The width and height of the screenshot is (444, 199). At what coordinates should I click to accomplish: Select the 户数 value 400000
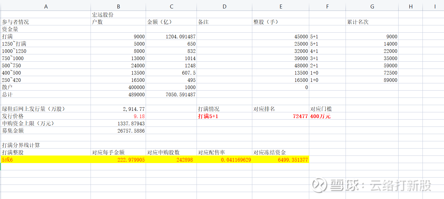118,87
